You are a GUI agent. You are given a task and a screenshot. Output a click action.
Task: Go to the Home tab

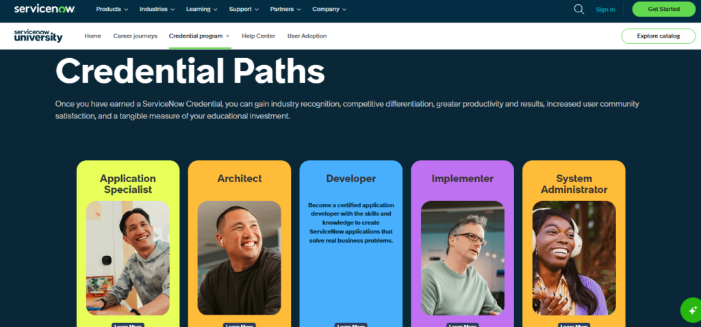(x=92, y=36)
